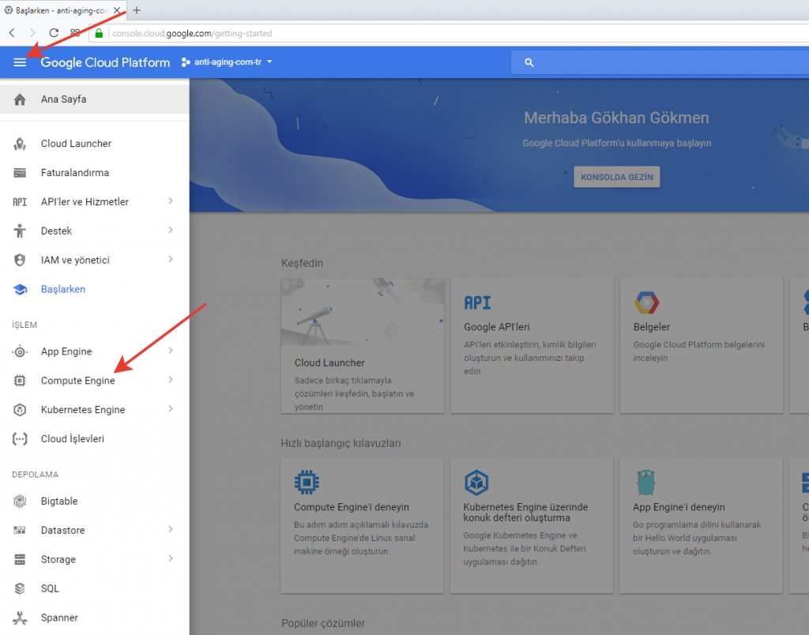The image size is (809, 635).
Task: Click the Kubernetes cube icon on quickstart card
Action: [x=476, y=483]
